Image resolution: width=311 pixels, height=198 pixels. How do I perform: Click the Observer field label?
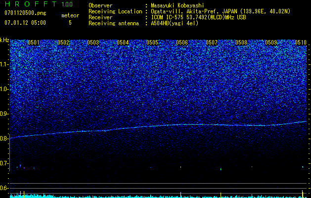coord(100,5)
